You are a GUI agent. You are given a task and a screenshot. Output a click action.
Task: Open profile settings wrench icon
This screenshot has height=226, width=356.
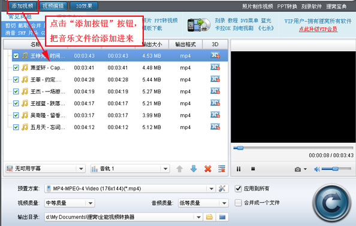tap(222, 188)
